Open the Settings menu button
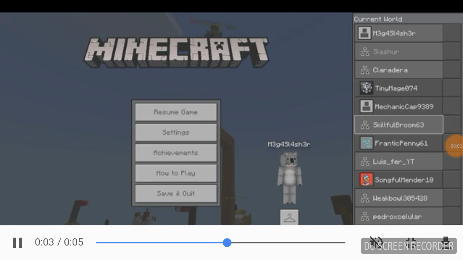 (176, 133)
